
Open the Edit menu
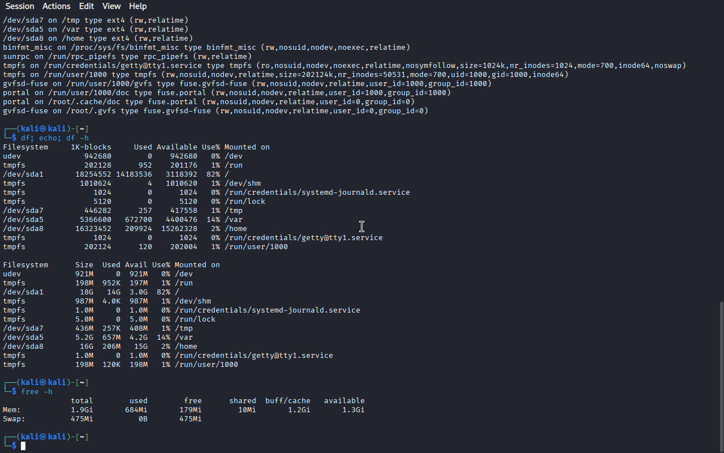coord(87,6)
